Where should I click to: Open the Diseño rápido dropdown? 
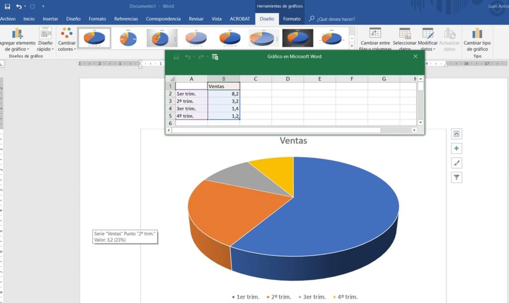point(45,40)
